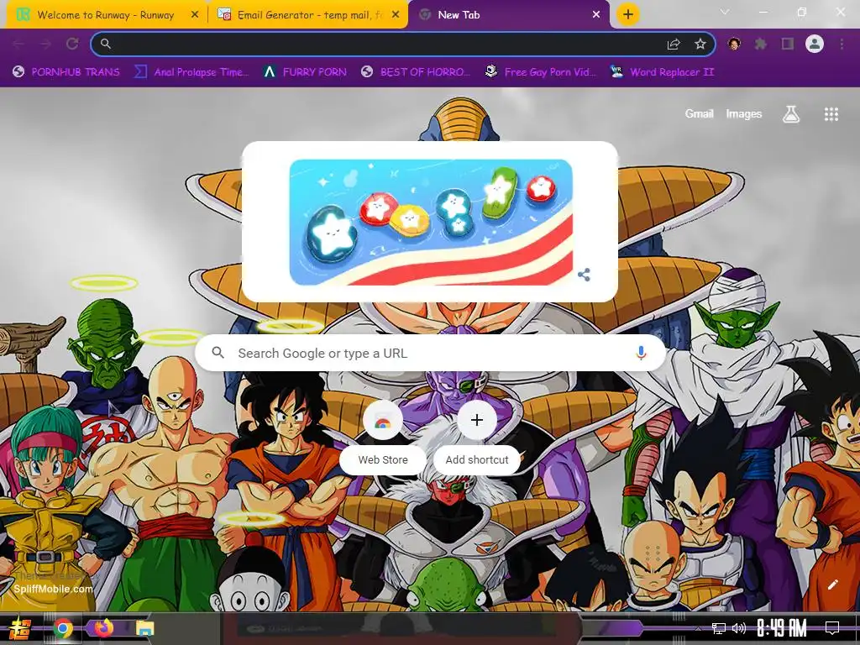Open File Explorer from the taskbar
Screen dimensions: 860x645
click(144, 628)
